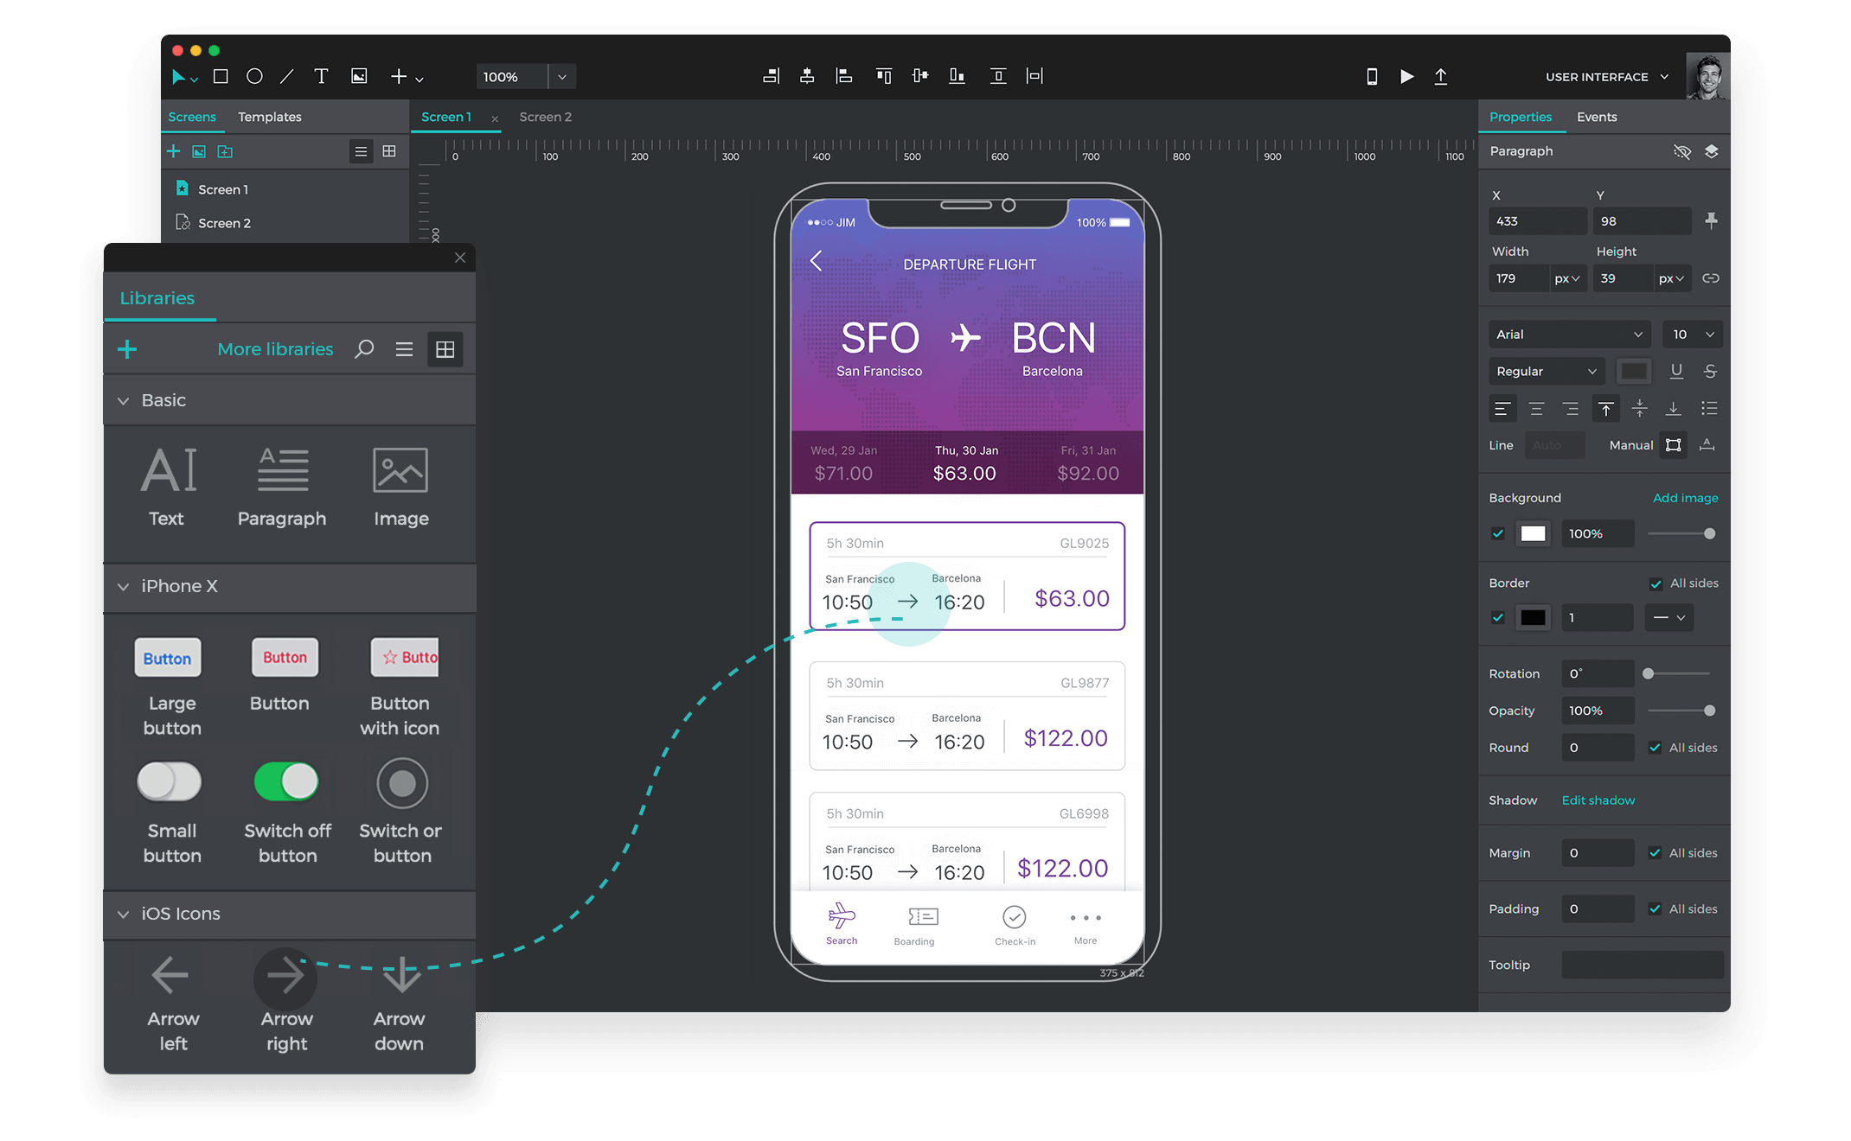Select the Text tool in toolbar
Viewport: 1851px width, 1141px height.
[321, 75]
